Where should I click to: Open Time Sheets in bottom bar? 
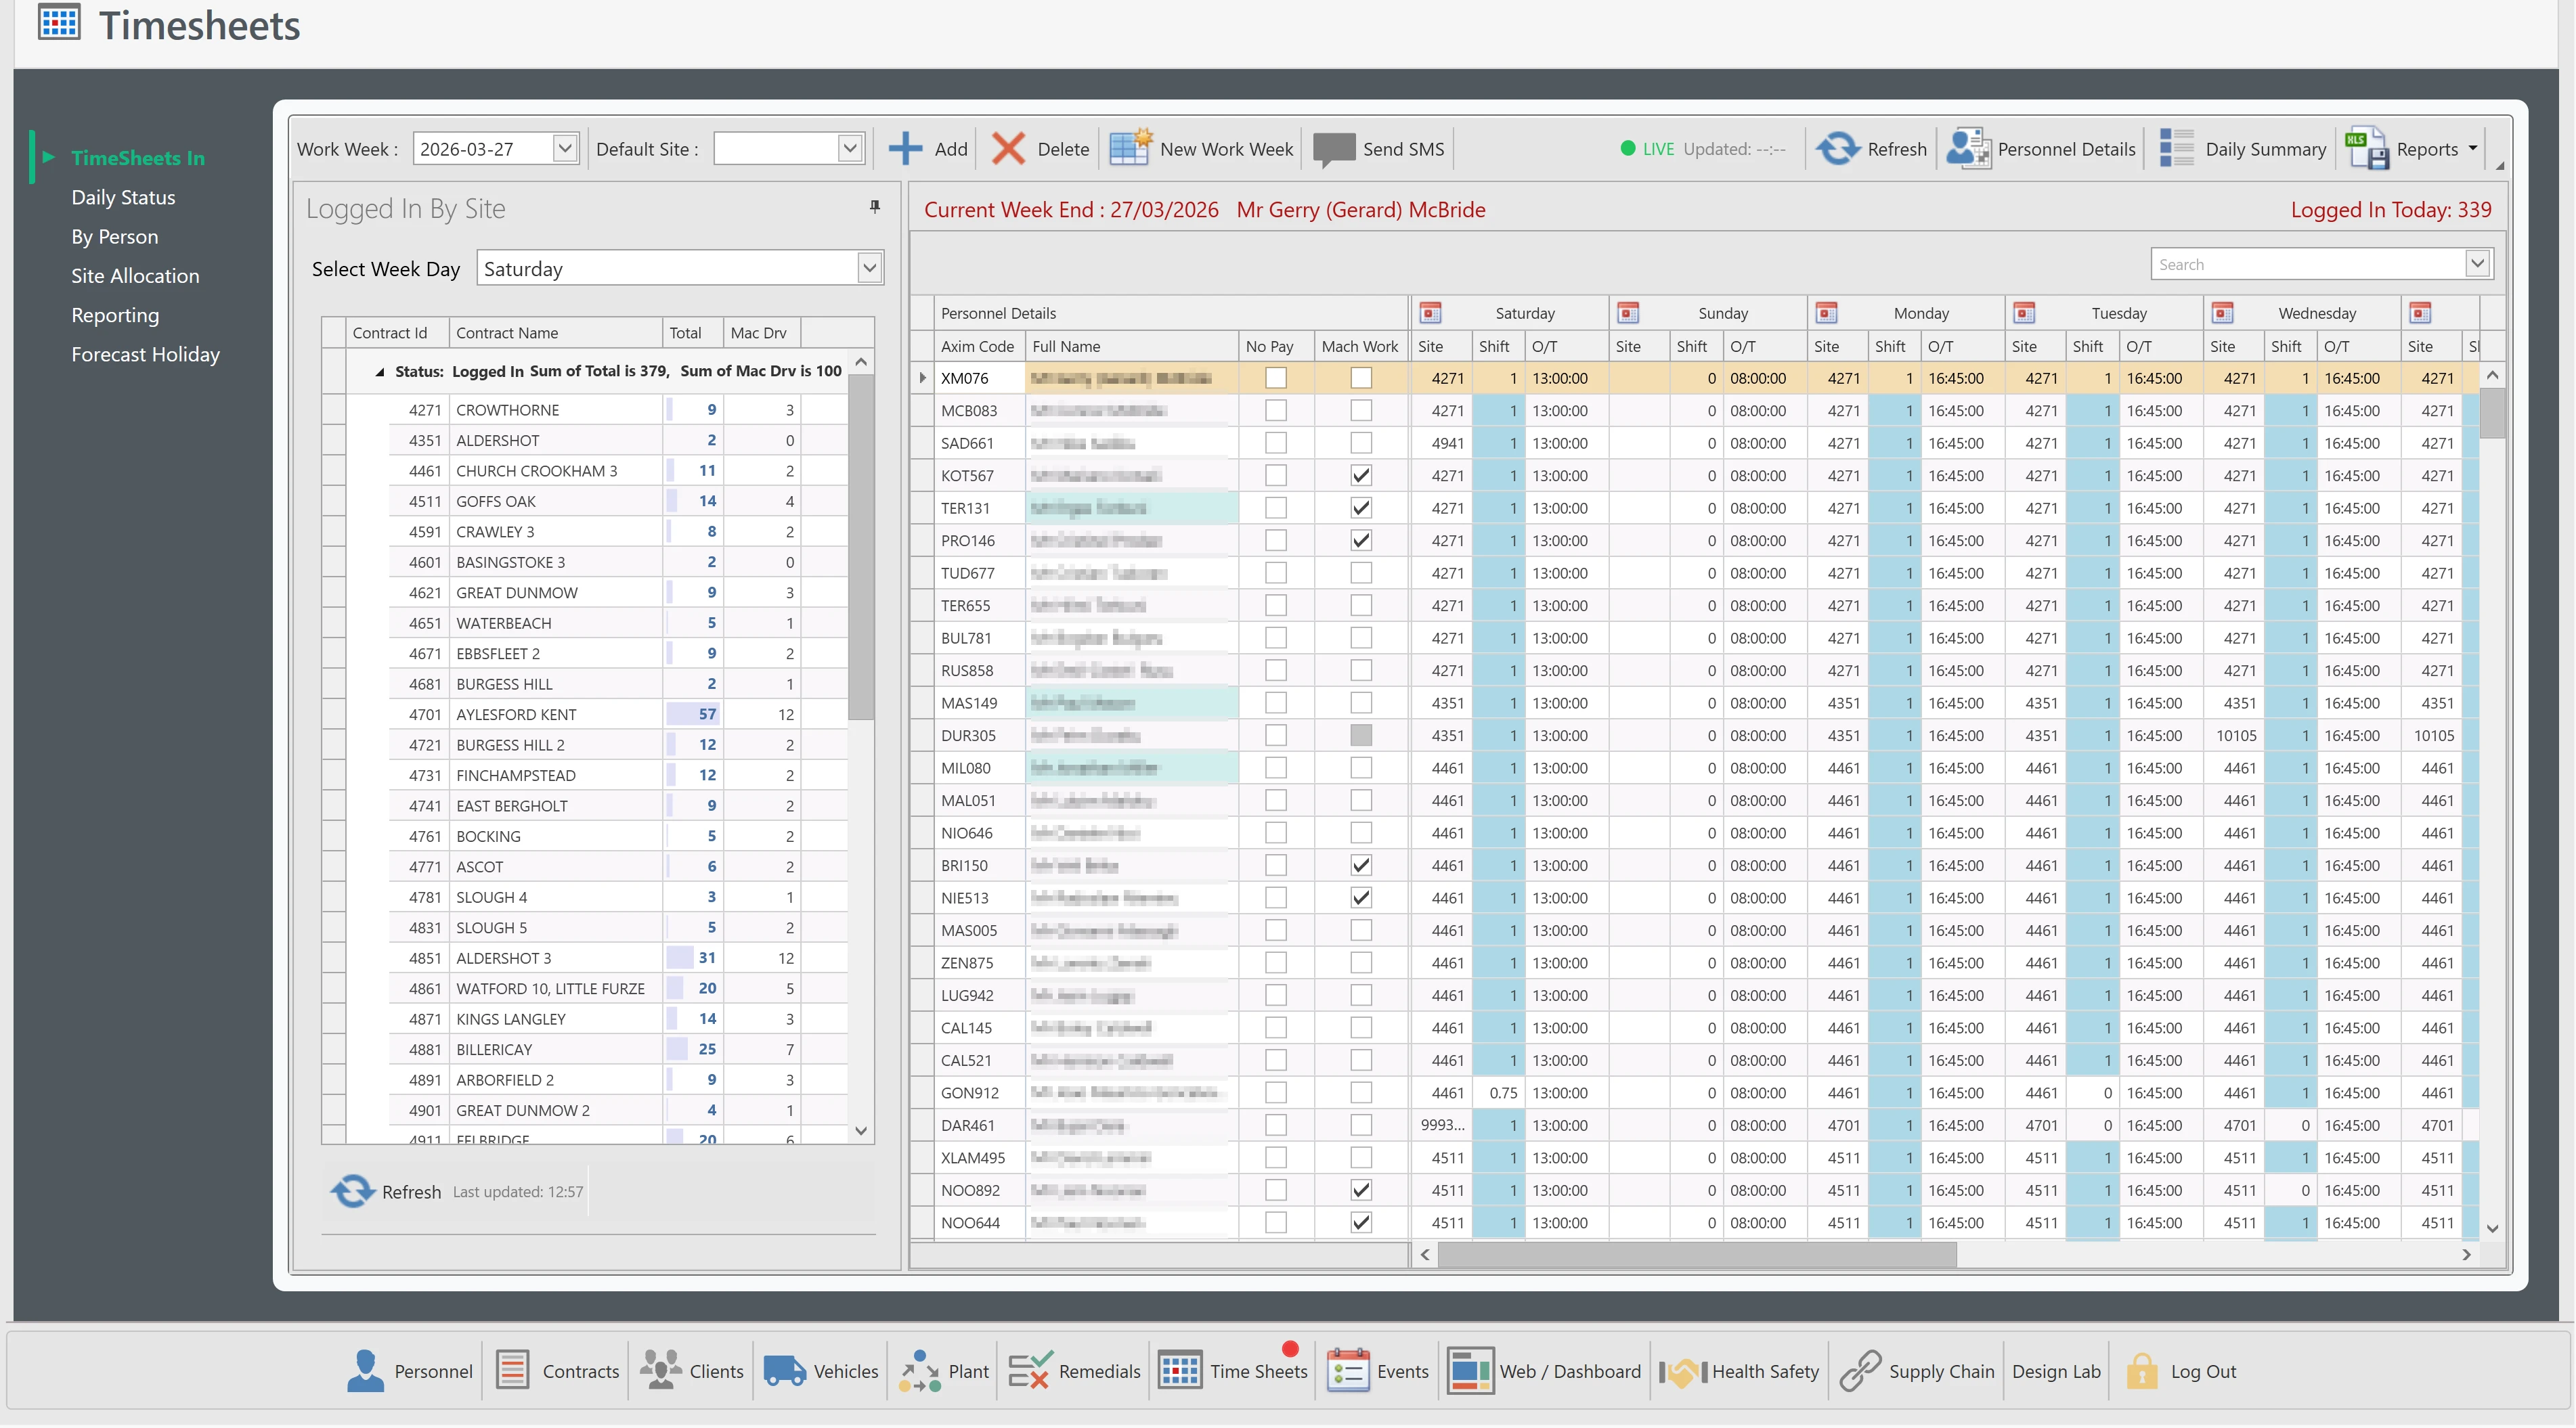[x=1233, y=1371]
